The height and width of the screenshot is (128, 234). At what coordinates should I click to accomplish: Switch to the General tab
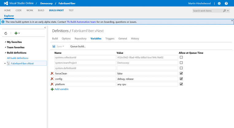(x=123, y=39)
